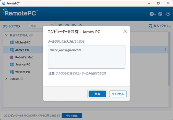Click into the email address text area
Image resolution: width=173 pixels, height=120 pixels.
86,57
